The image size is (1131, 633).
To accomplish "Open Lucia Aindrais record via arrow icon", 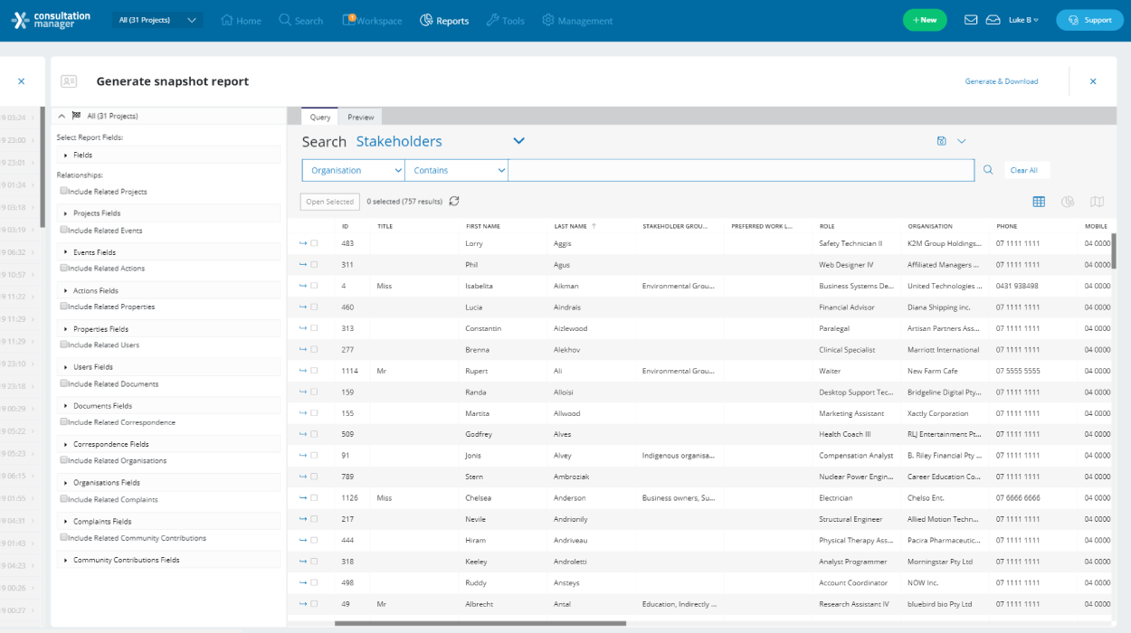I will pos(303,307).
